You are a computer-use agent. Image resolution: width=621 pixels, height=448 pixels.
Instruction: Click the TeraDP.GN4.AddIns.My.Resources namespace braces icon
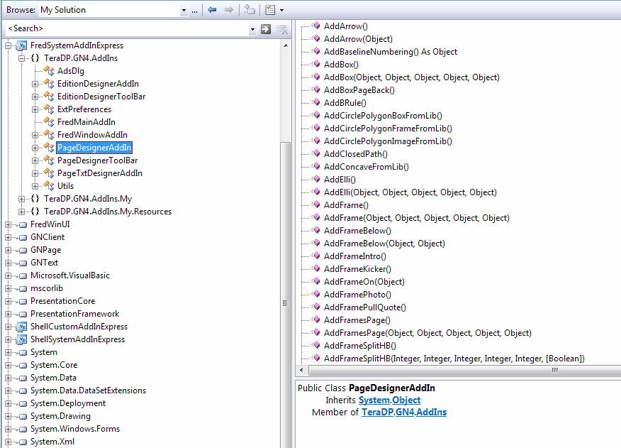pos(35,212)
